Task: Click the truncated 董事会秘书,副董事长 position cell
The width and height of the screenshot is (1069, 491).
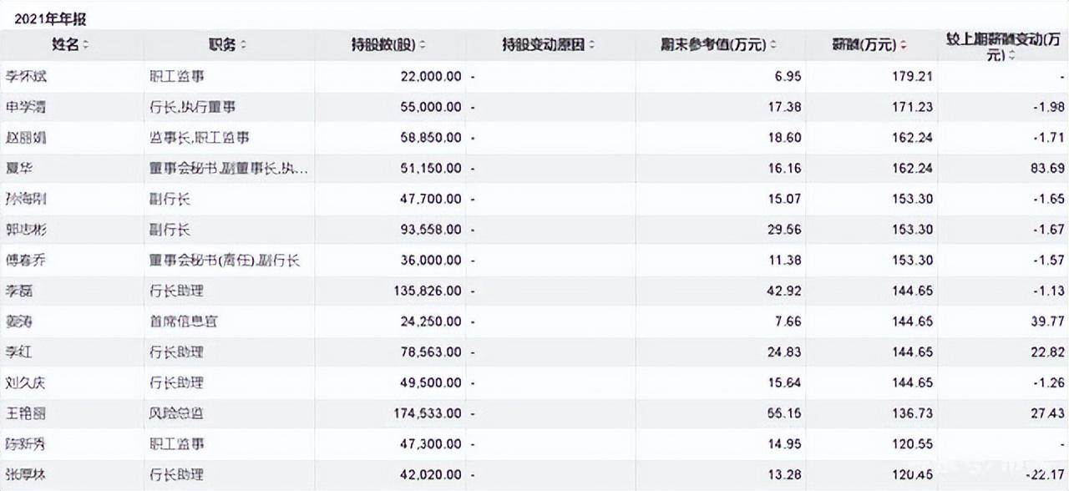Action: [228, 168]
